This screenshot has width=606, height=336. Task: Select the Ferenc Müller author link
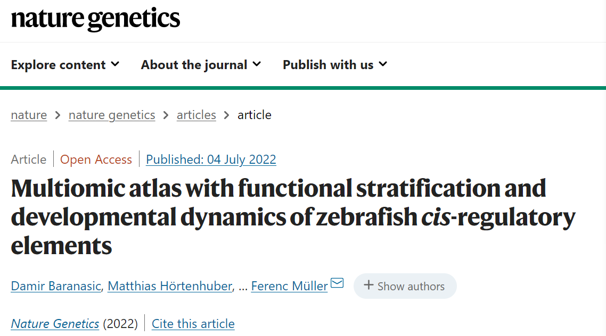(289, 286)
